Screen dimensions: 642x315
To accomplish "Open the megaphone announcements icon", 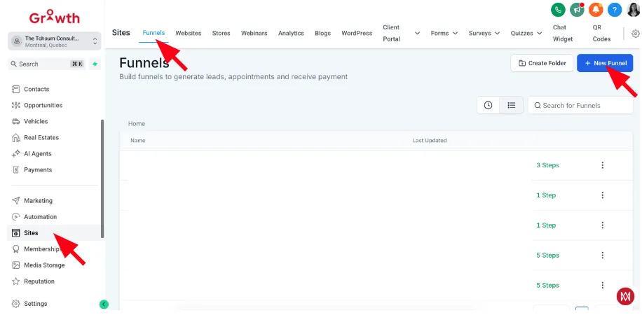I will click(577, 9).
